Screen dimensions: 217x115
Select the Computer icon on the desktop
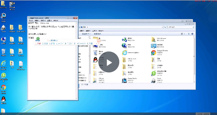[x=3, y=40]
